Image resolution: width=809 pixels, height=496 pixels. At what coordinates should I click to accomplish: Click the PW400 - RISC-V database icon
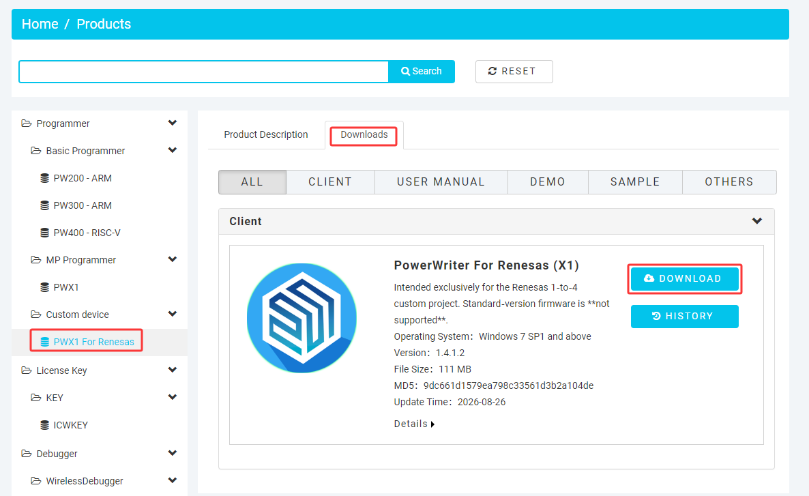coord(45,233)
